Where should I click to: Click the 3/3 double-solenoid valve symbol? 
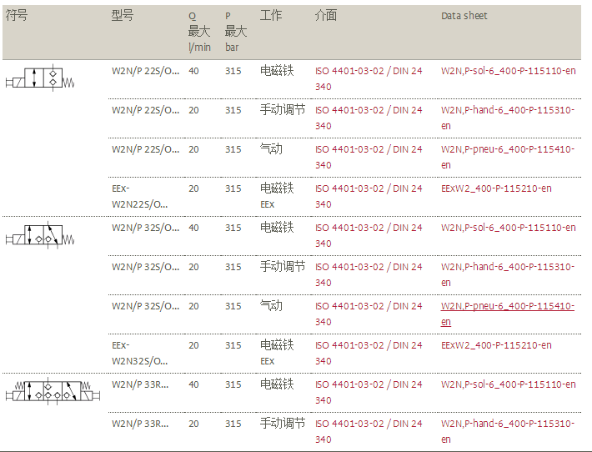coord(53,391)
